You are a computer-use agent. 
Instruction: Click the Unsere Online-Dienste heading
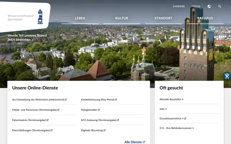click(x=35, y=88)
